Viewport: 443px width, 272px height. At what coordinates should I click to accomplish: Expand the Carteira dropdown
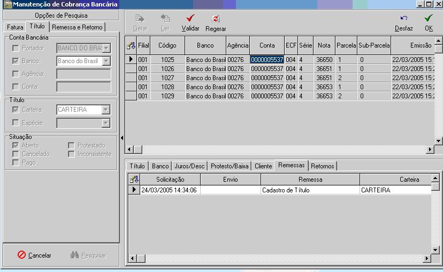tap(105, 110)
